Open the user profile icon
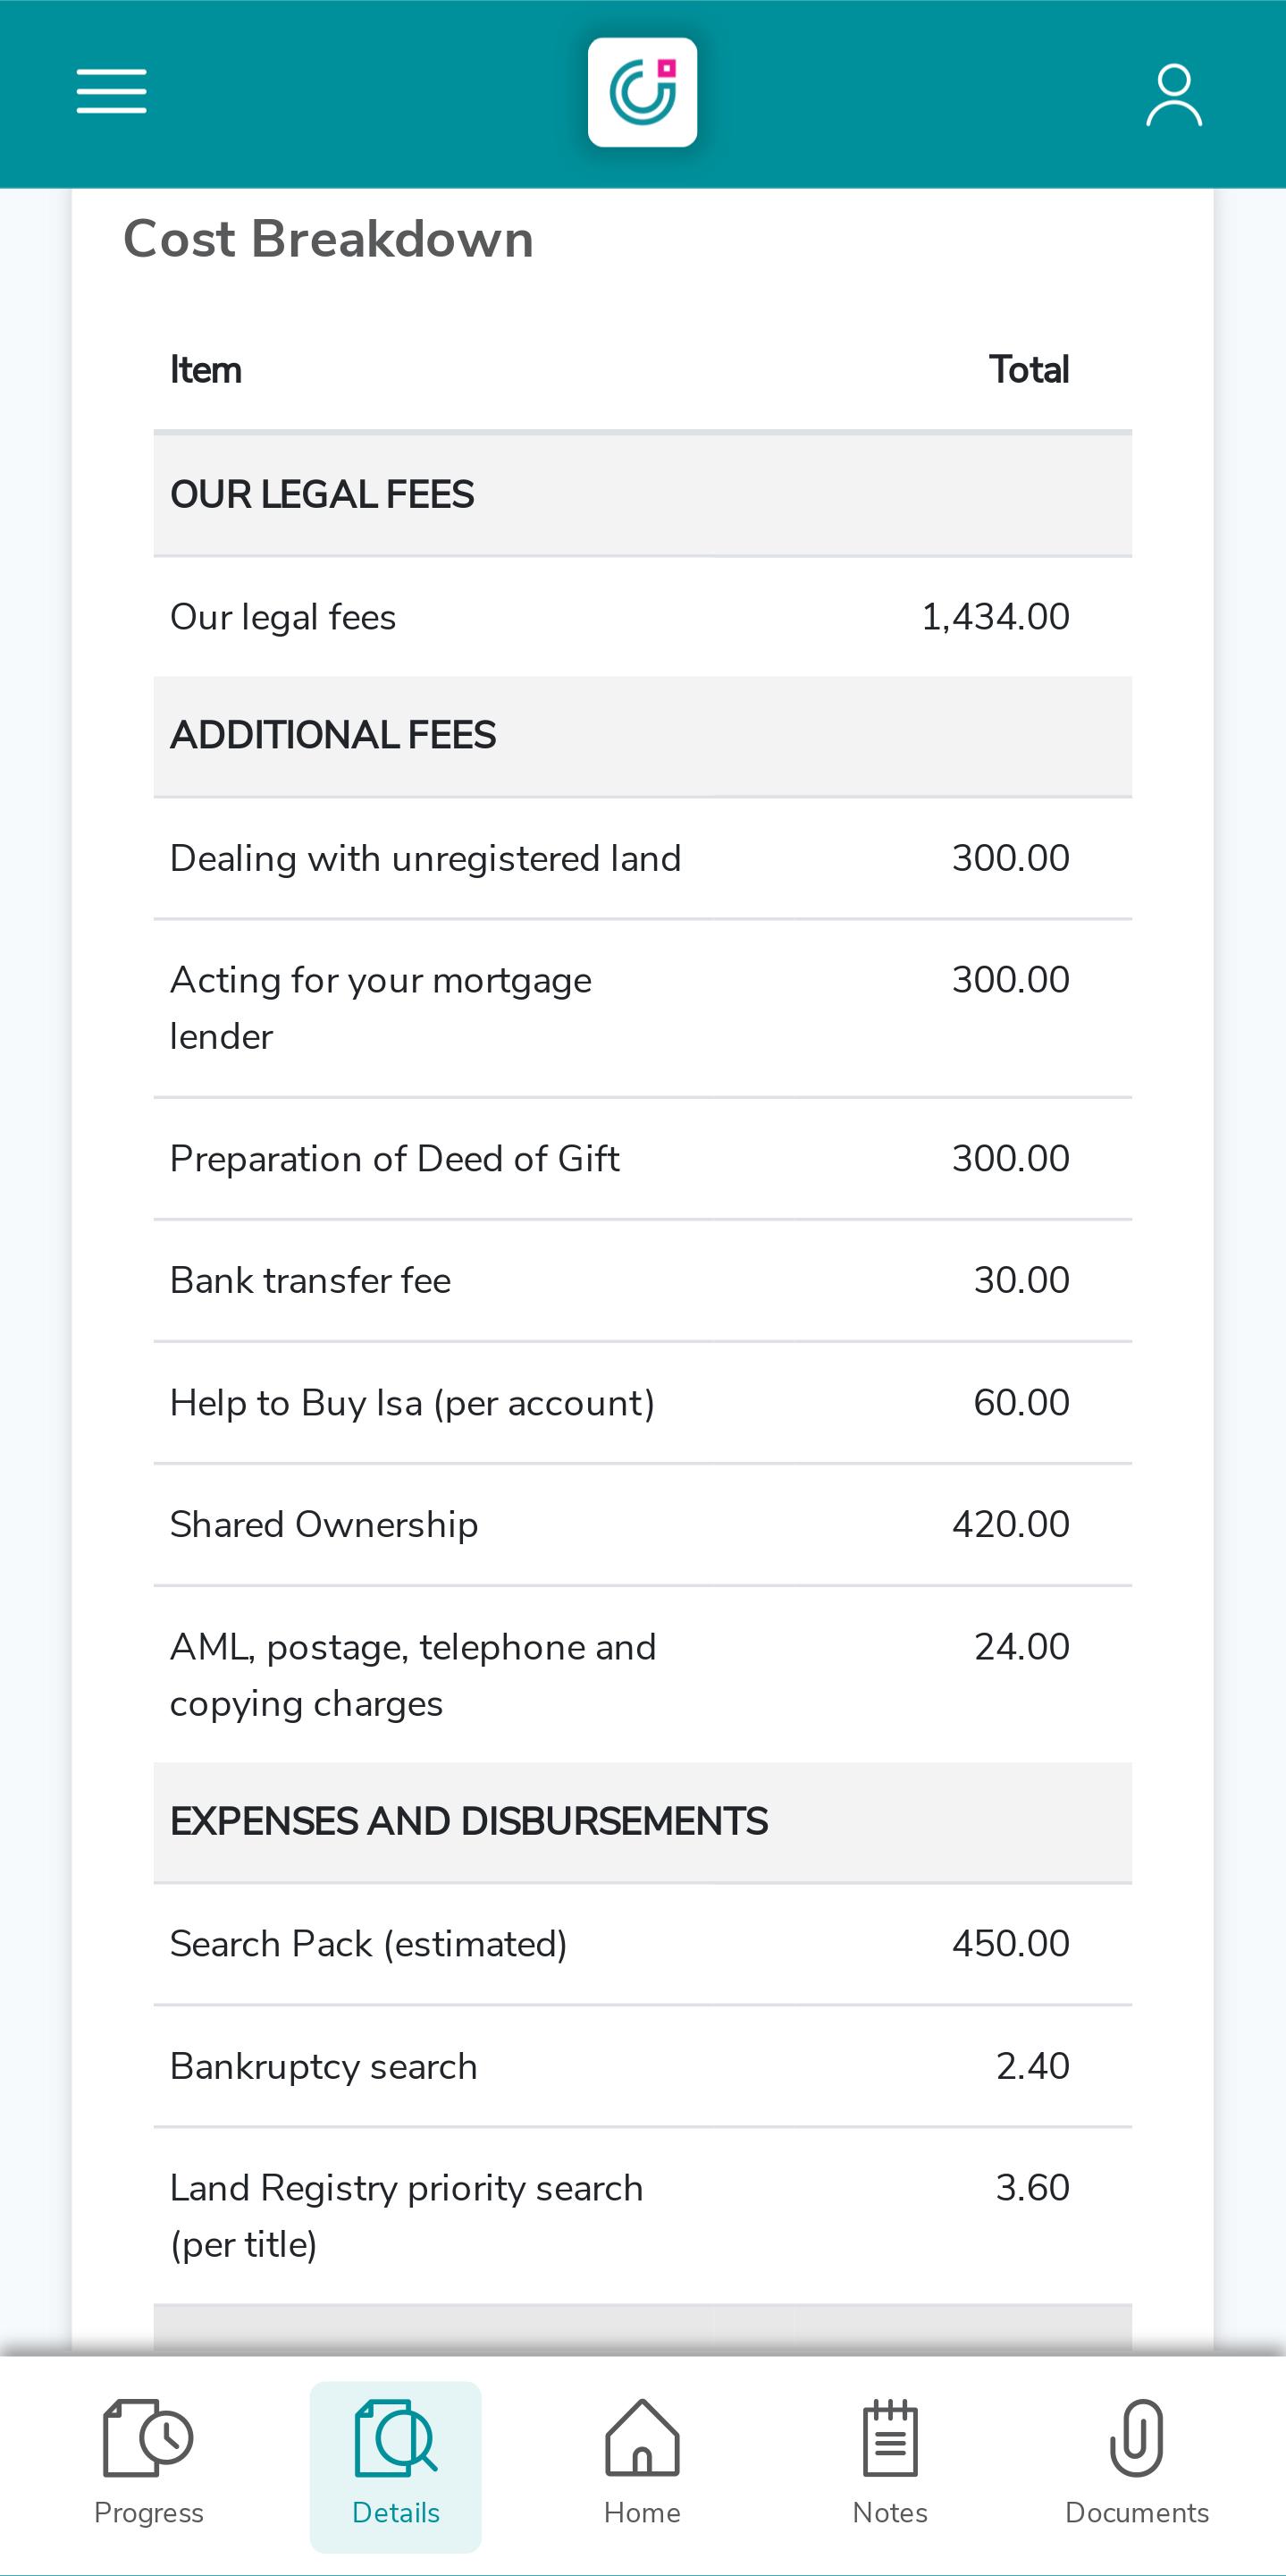1286x2576 pixels. click(1173, 95)
